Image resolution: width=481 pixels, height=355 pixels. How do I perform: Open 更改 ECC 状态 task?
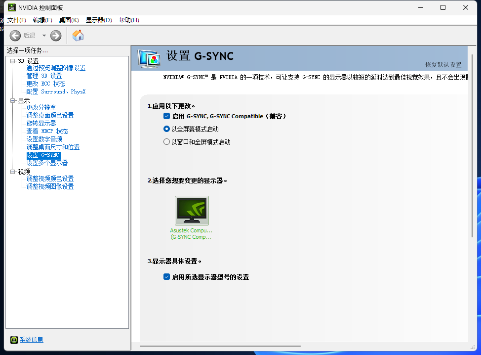pos(46,84)
